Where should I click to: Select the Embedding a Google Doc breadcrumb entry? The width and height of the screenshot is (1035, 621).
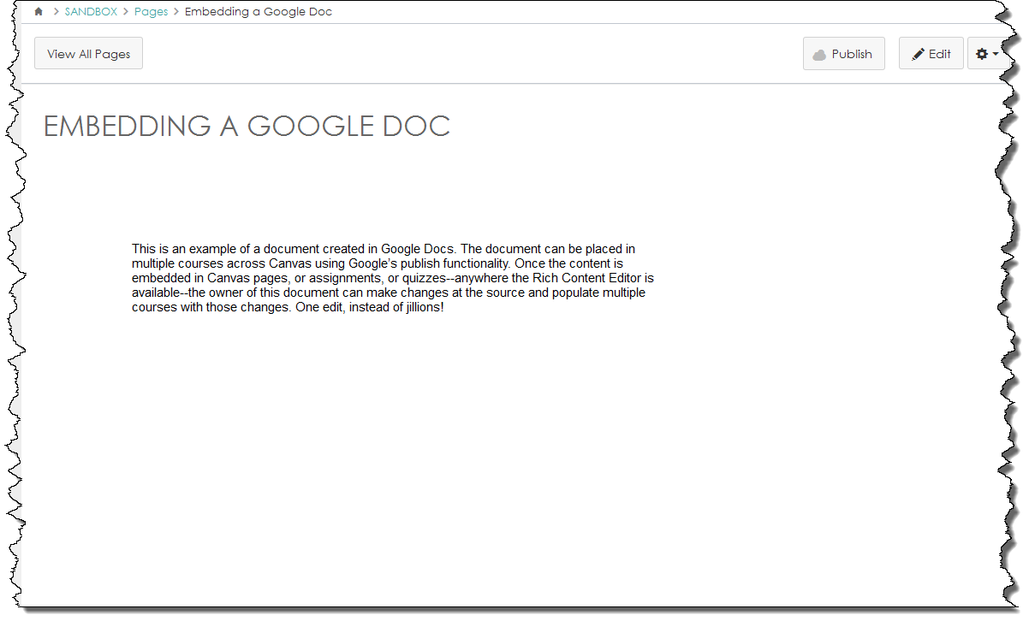tap(258, 11)
